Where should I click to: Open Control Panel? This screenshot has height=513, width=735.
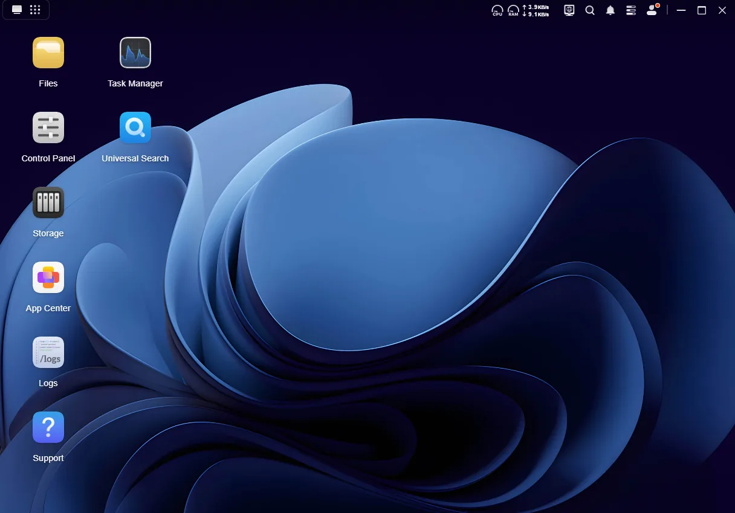pos(48,128)
